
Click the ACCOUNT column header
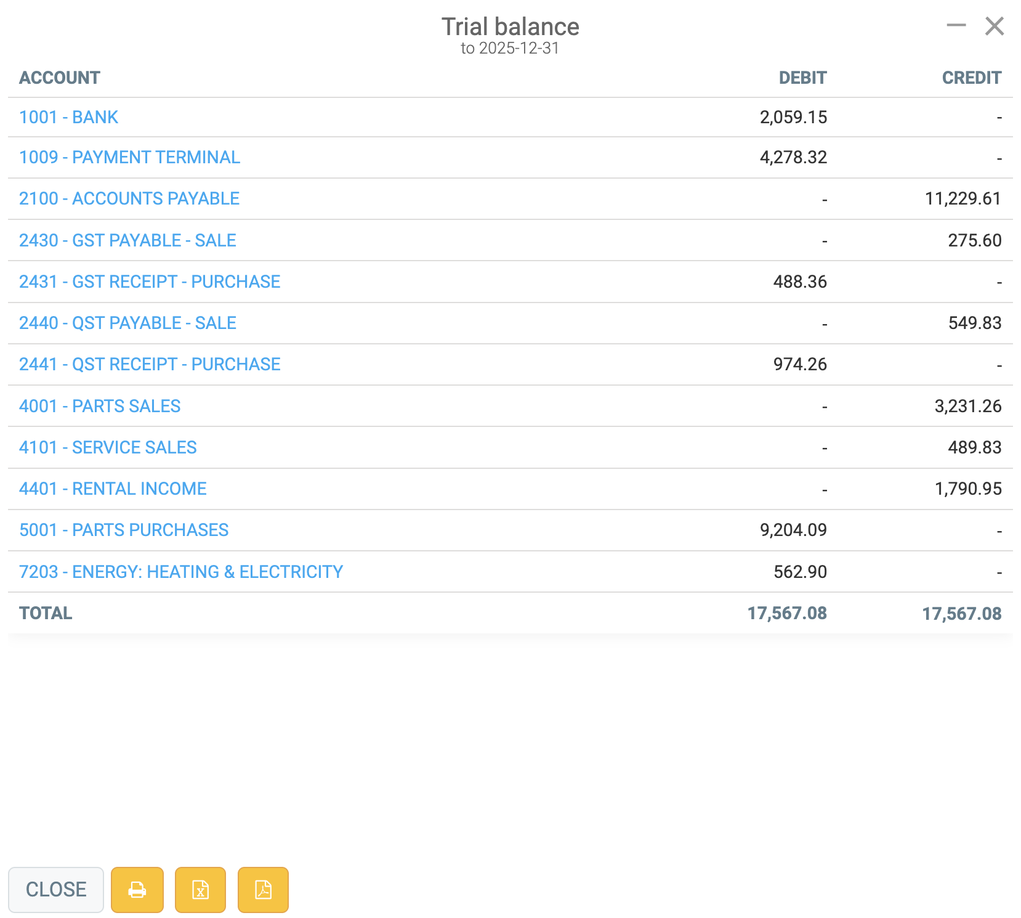[60, 78]
